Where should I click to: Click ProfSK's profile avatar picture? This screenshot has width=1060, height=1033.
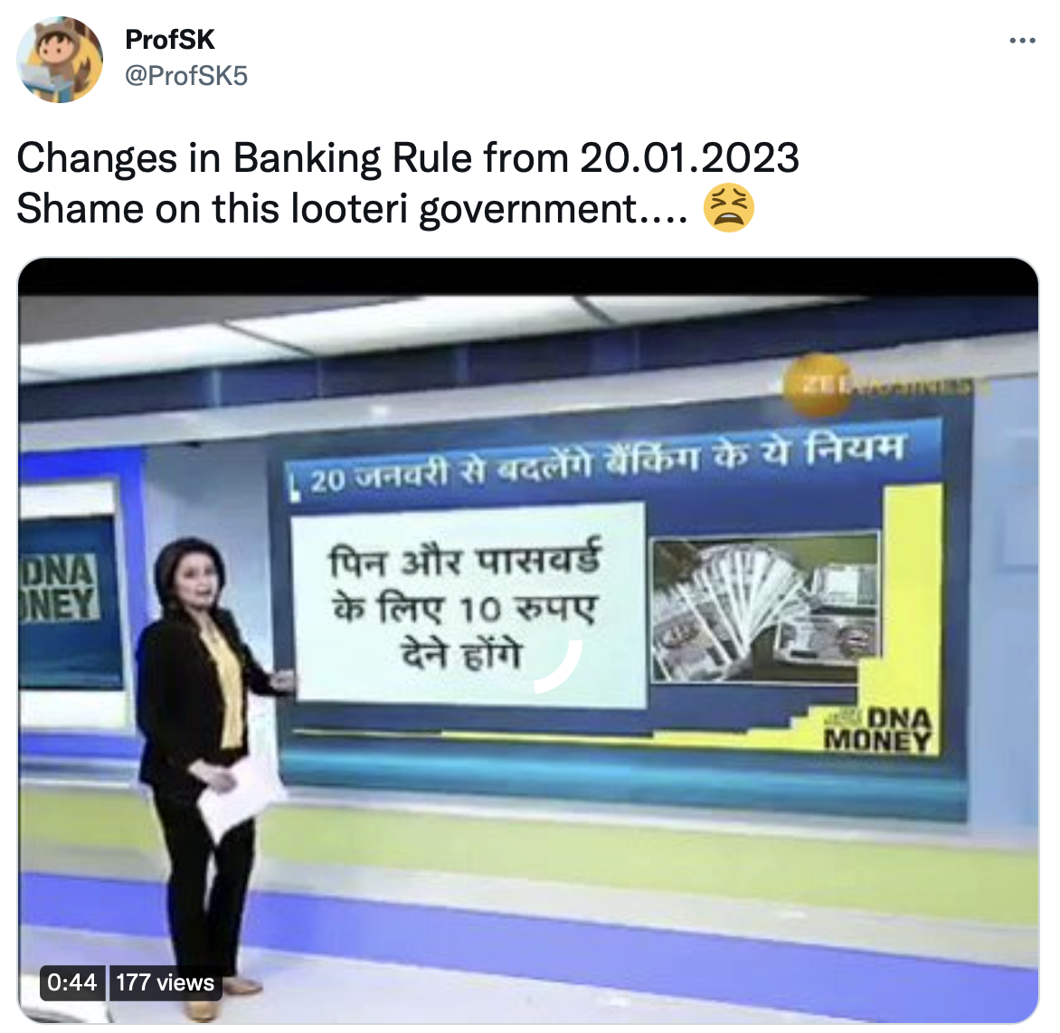(x=60, y=60)
